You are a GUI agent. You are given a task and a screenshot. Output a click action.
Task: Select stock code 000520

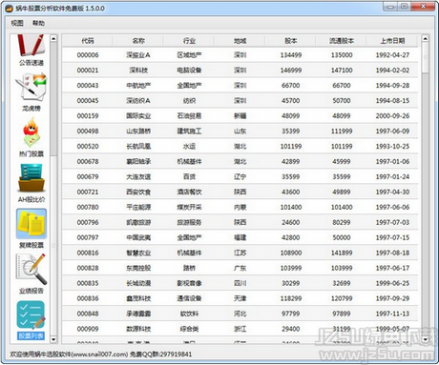pos(88,147)
